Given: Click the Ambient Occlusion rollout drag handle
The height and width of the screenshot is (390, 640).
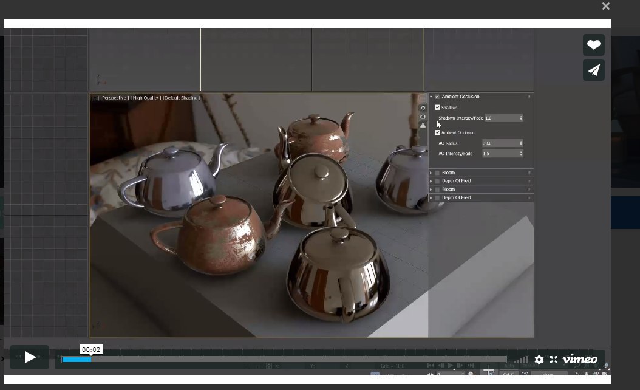Looking at the screenshot, I should pyautogui.click(x=529, y=97).
